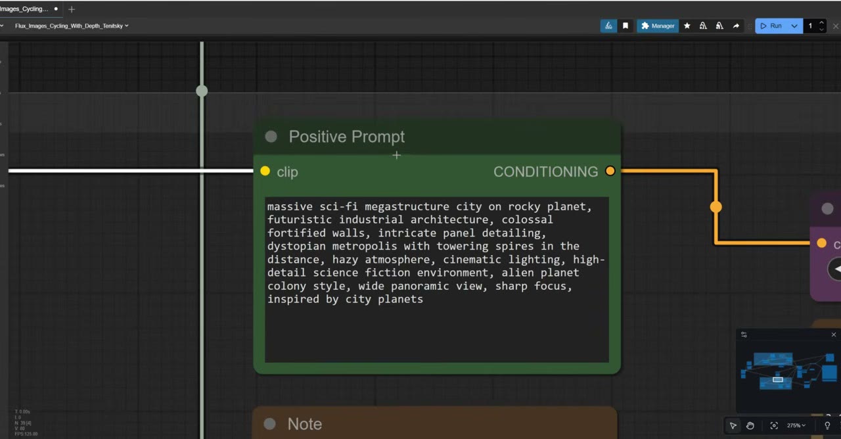Image resolution: width=841 pixels, height=439 pixels.
Task: Open a new workflow tab with plus
Action: click(72, 9)
